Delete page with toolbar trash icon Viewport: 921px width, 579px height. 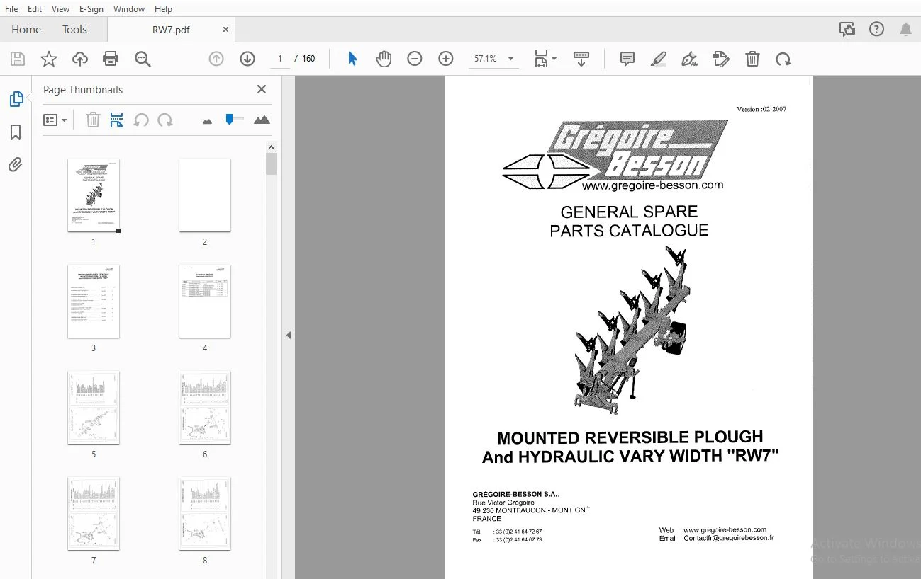pos(752,59)
